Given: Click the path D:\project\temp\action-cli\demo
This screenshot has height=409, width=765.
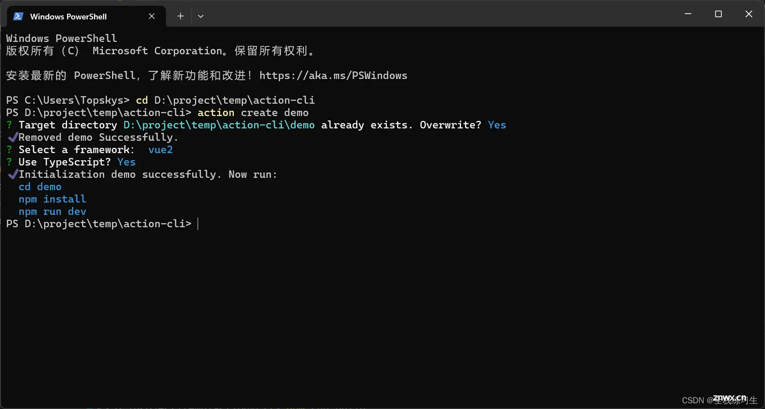Looking at the screenshot, I should pos(219,125).
